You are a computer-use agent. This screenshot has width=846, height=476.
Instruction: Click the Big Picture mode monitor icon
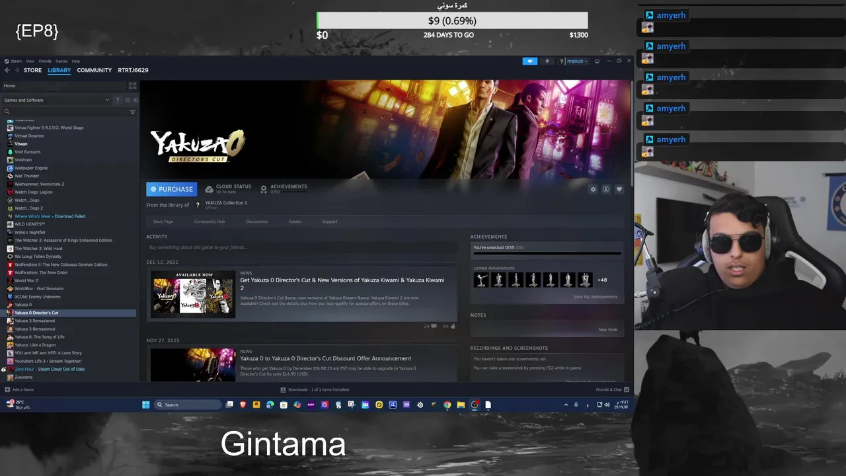coord(597,61)
